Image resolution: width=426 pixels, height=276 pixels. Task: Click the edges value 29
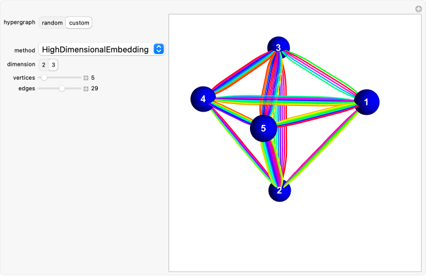click(x=95, y=89)
